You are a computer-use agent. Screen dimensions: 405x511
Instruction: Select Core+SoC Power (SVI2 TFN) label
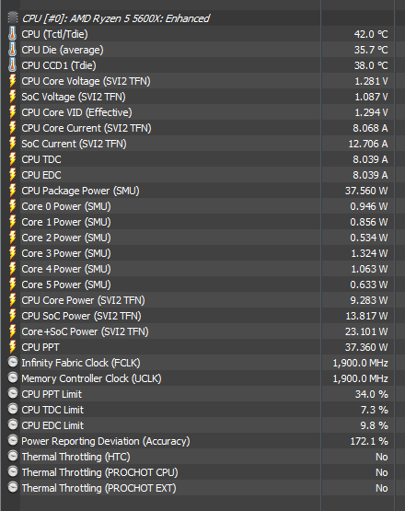[85, 331]
